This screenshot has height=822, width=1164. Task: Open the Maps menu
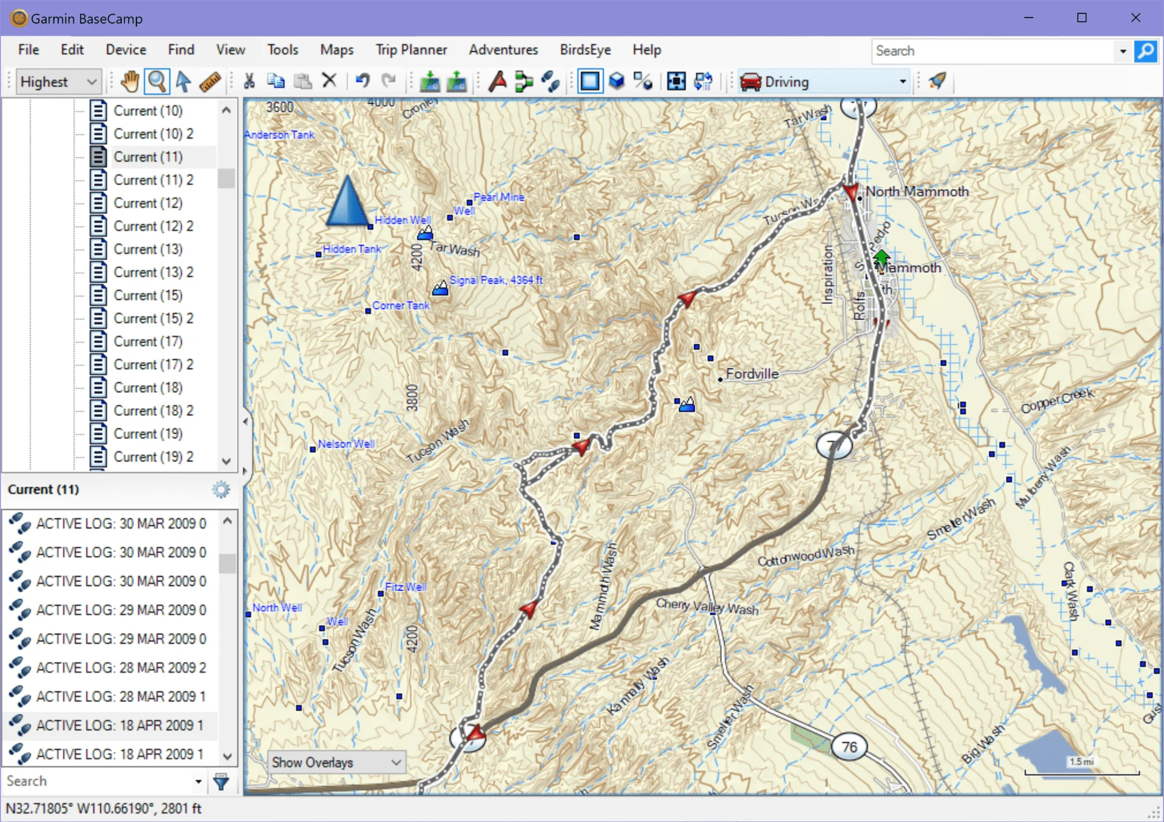pyautogui.click(x=337, y=50)
